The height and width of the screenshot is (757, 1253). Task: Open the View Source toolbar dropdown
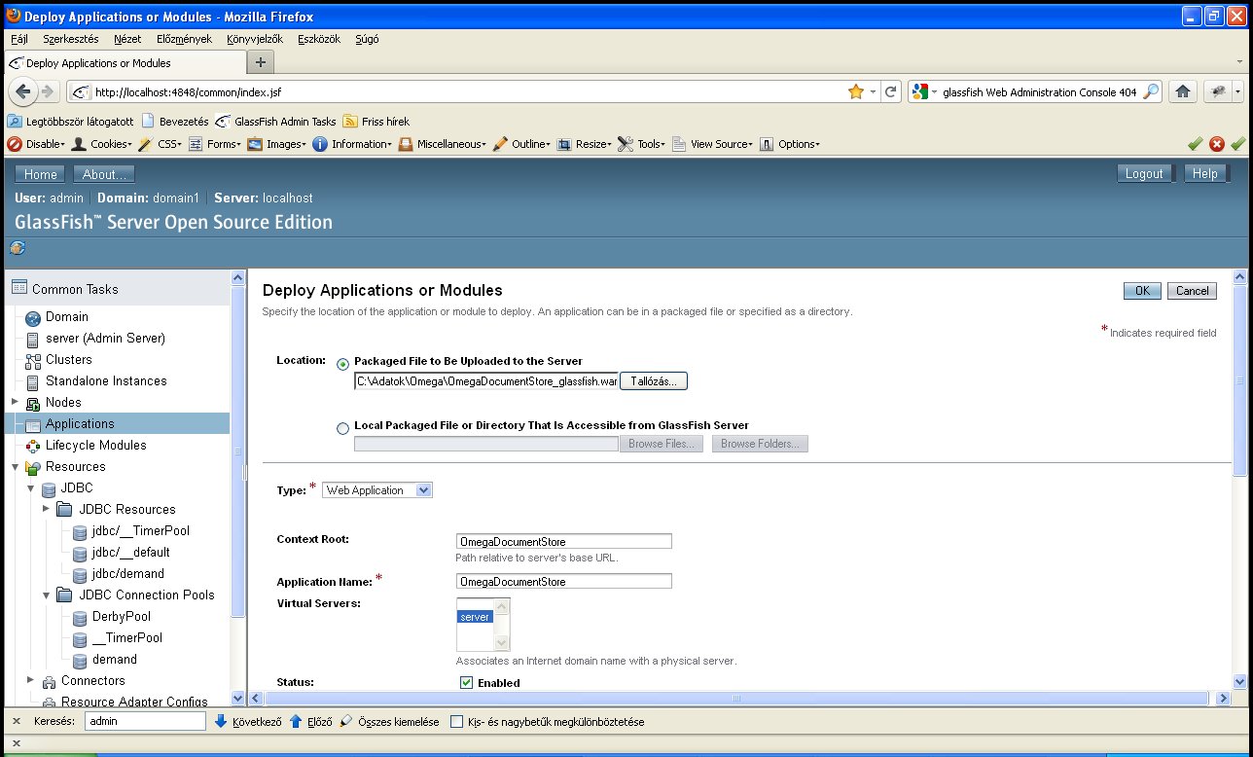coord(711,144)
